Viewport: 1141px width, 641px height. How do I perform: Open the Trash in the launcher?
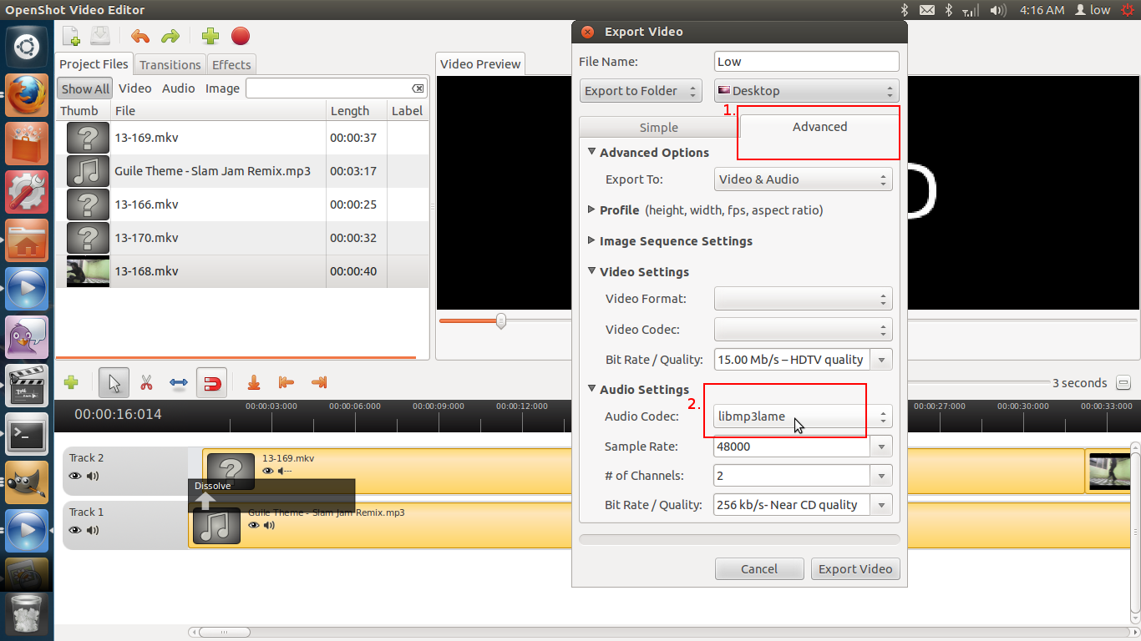(27, 613)
